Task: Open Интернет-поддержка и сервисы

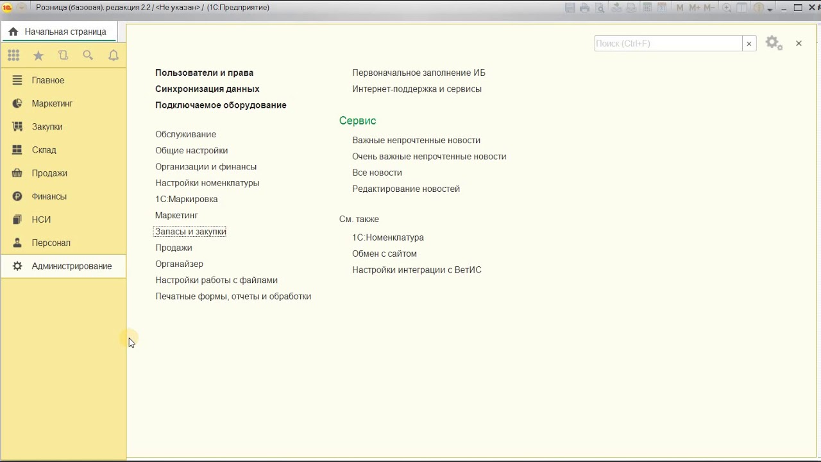Action: click(417, 89)
